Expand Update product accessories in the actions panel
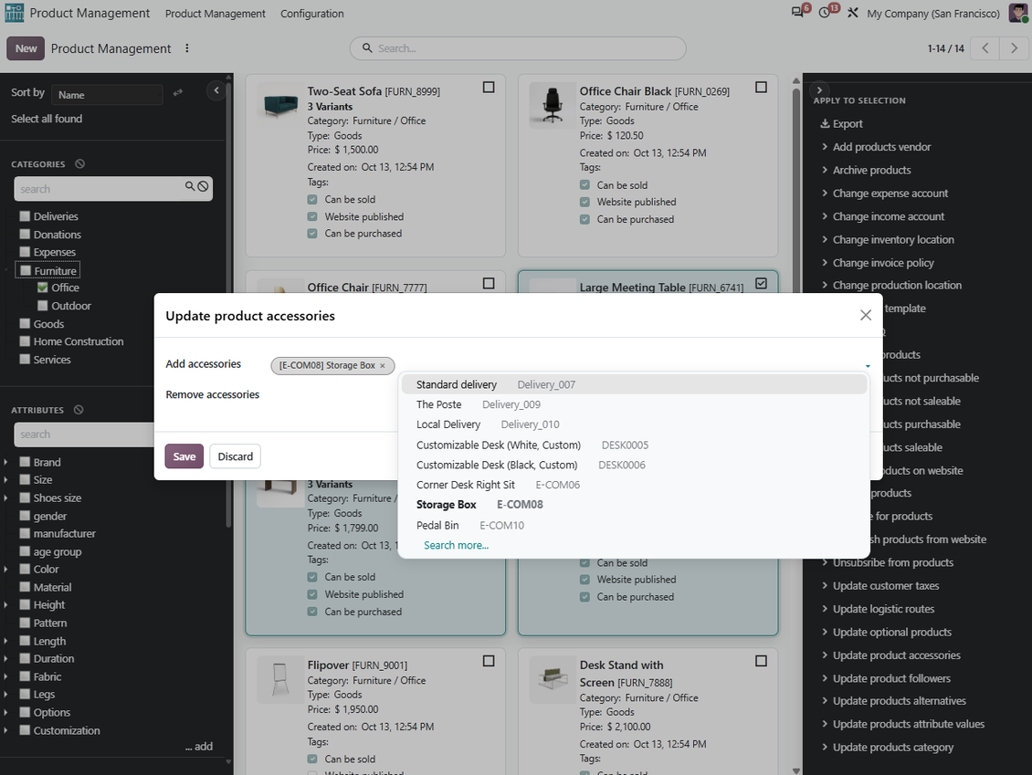Screen dimensions: 1032x775 890,655
